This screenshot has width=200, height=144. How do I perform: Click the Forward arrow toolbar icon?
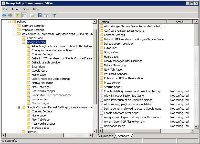coord(10,16)
